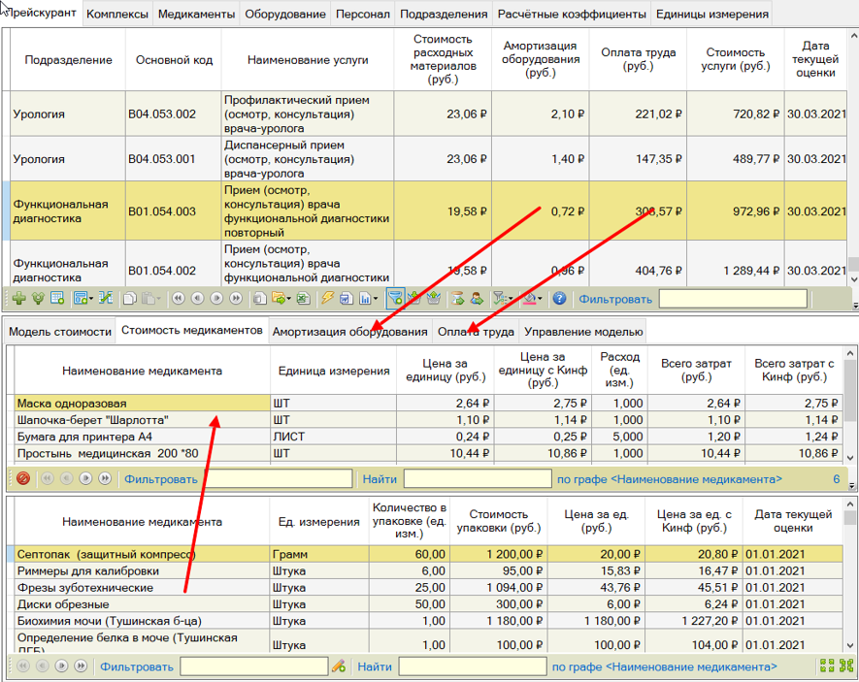Open the chart icon dropdown arrow
Viewport: 859px width, 682px height.
click(x=376, y=298)
